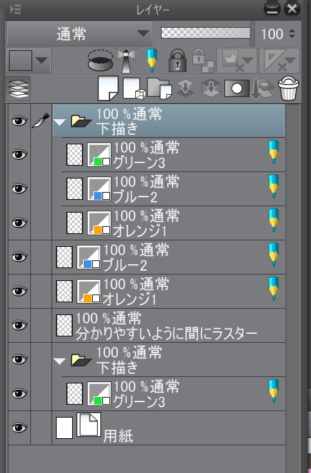Collapse the selected 下描き folder
311x473 pixels.
(60, 122)
